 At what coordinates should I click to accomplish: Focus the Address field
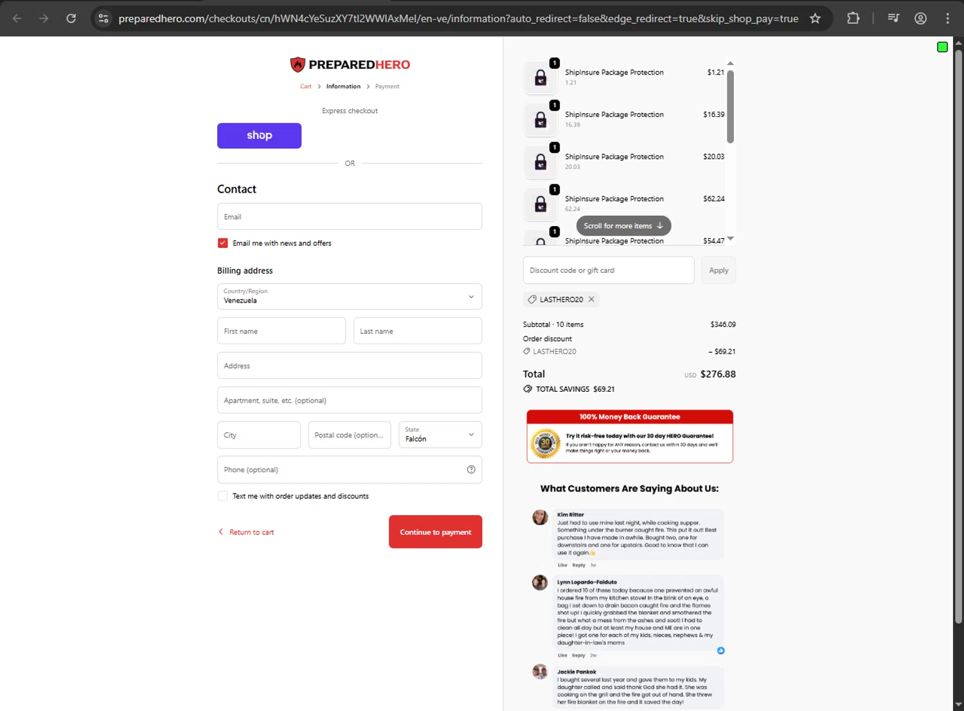coord(350,365)
